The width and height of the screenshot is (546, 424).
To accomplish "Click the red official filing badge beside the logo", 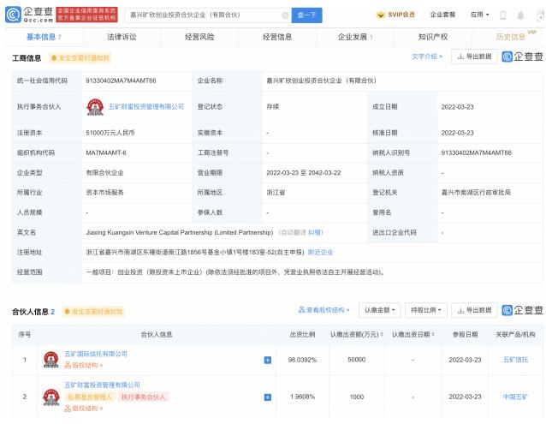I will 86,15.
